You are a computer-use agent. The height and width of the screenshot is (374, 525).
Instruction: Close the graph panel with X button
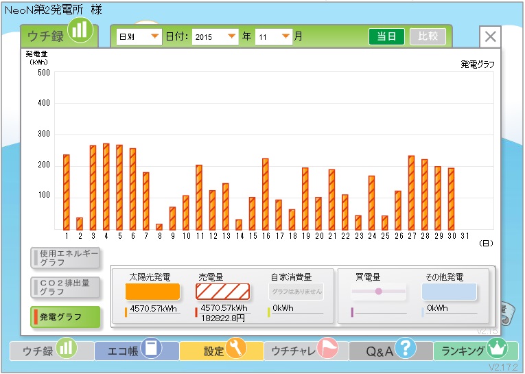(490, 36)
